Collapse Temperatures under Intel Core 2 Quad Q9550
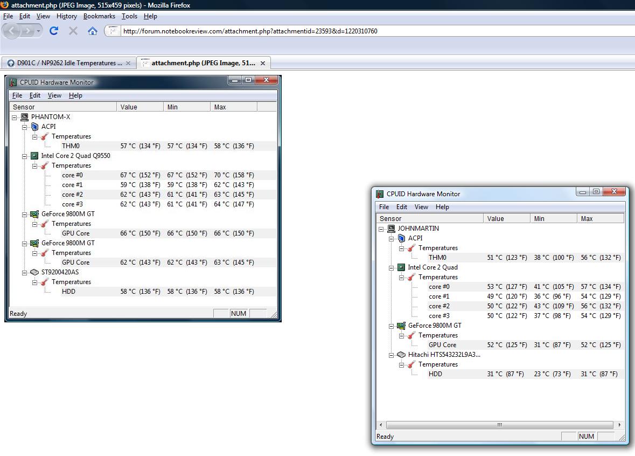 (34, 166)
